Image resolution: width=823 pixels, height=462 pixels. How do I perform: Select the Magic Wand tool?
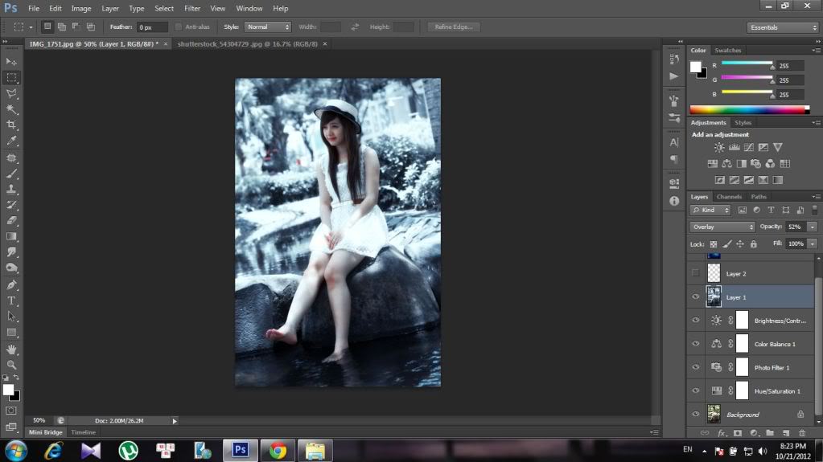[11, 109]
